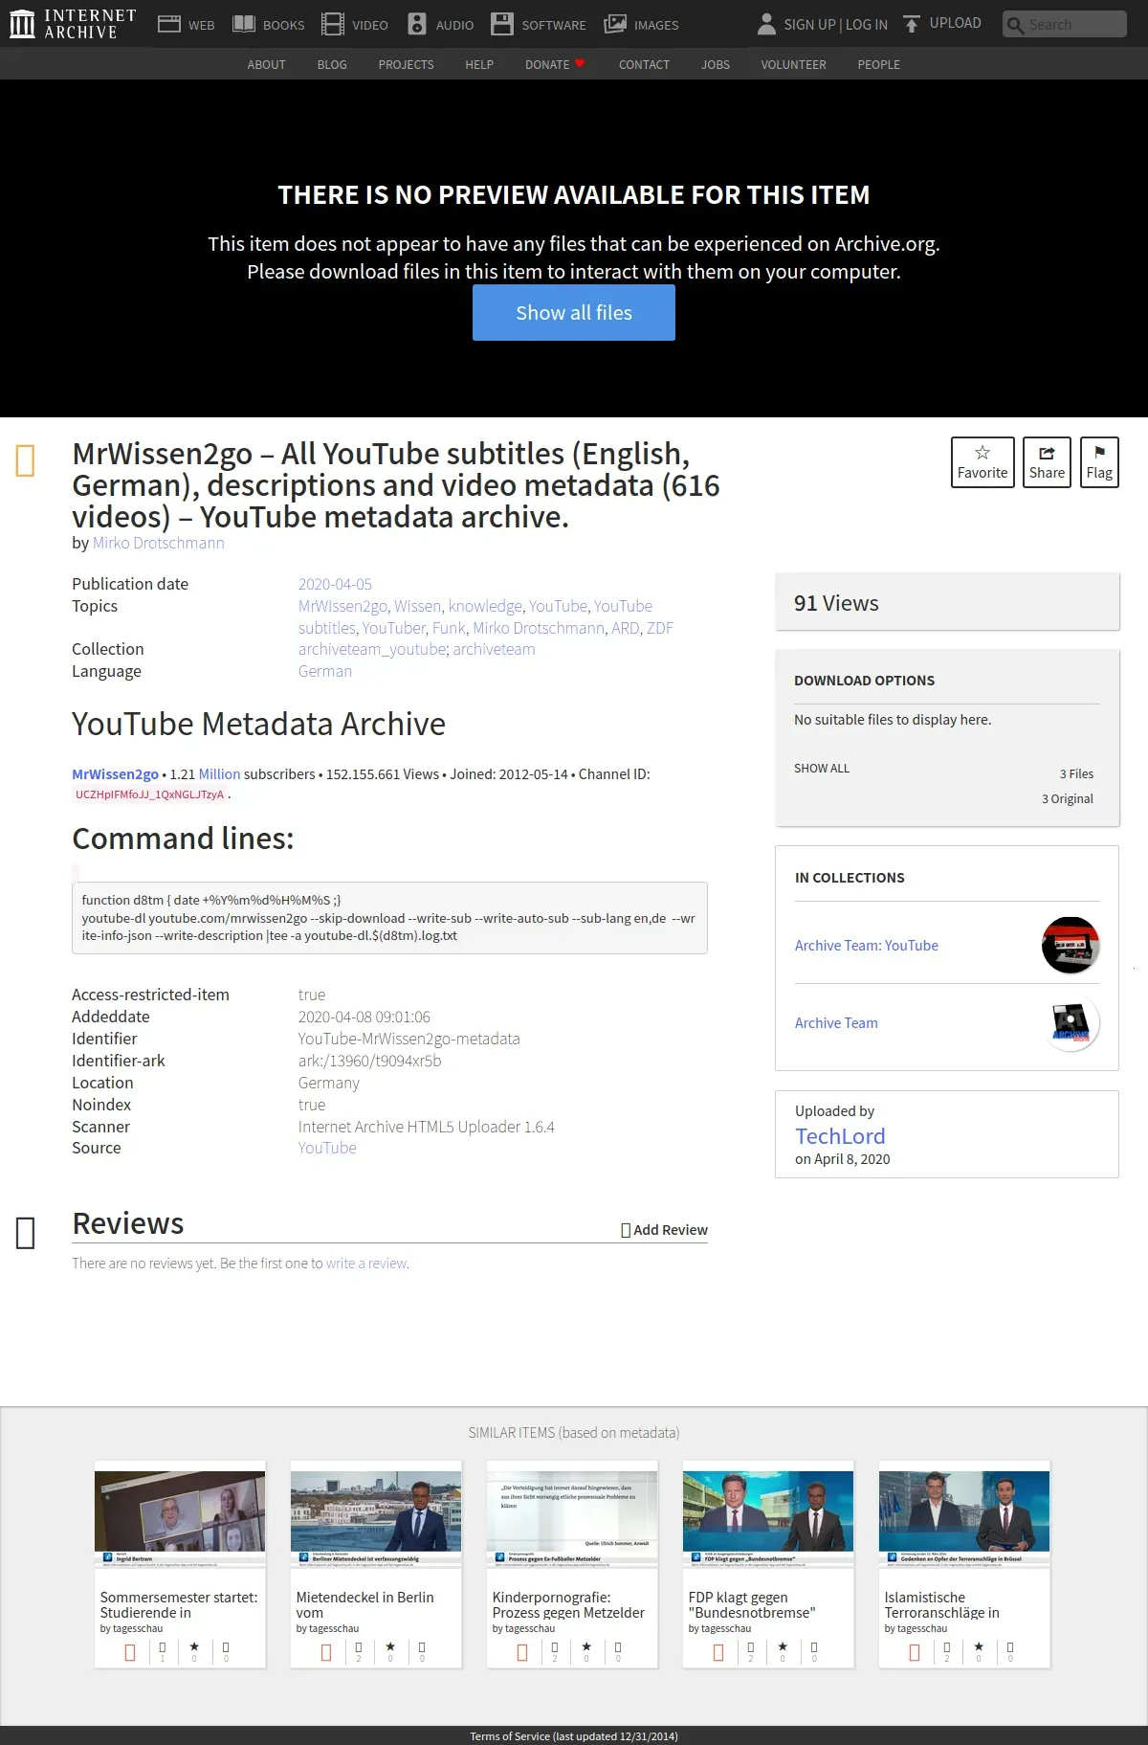Click the item type icon beside the title
Viewport: 1148px width, 1745px height.
pyautogui.click(x=26, y=460)
